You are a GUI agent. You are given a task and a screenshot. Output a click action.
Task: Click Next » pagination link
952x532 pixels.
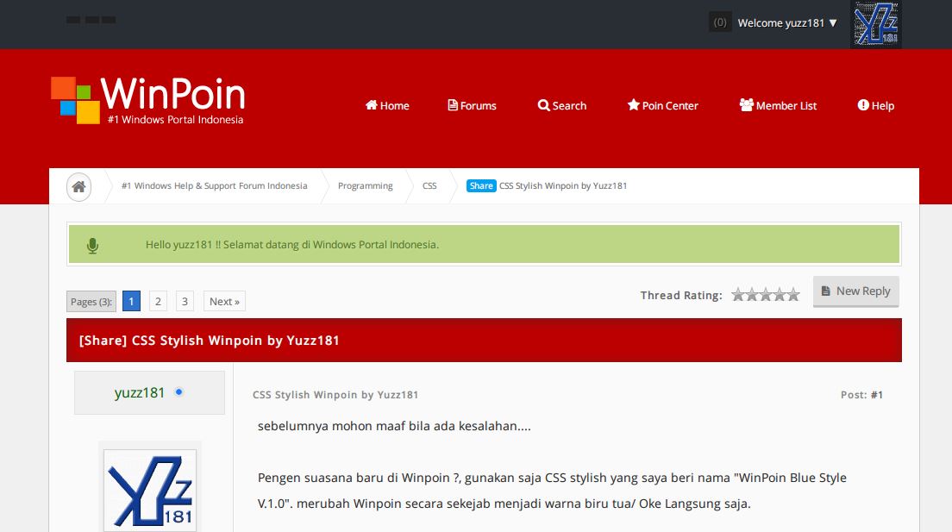click(x=225, y=301)
